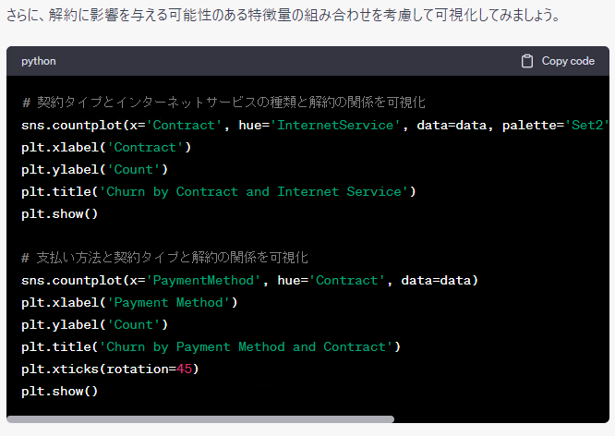Click the plt.xlabel('Contract') line
Image resolution: width=615 pixels, height=436 pixels.
point(106,147)
